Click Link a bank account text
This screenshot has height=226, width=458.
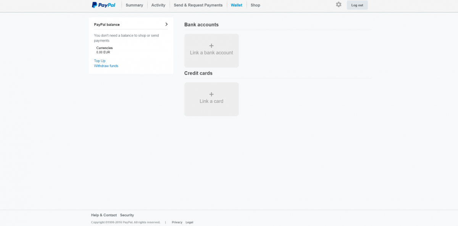pos(211,53)
